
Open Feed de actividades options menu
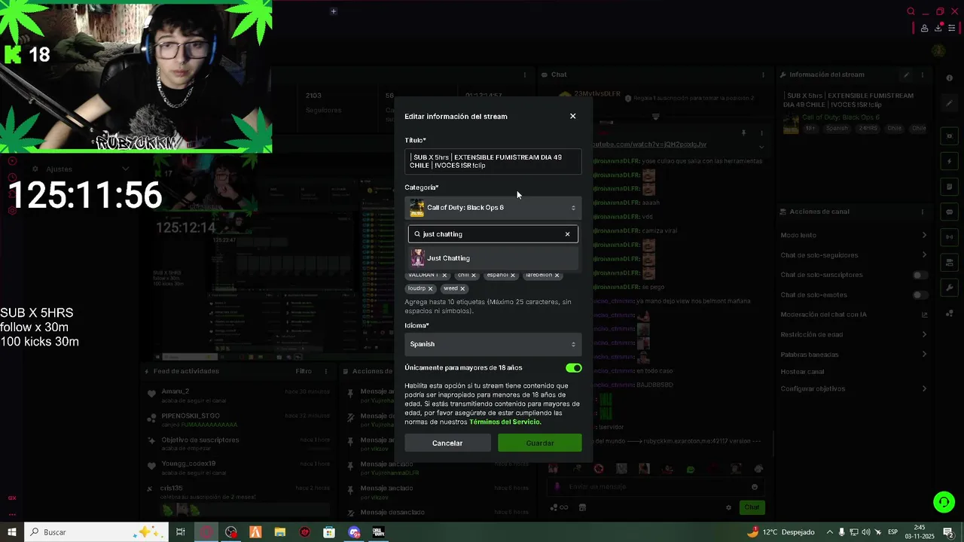[x=326, y=371]
